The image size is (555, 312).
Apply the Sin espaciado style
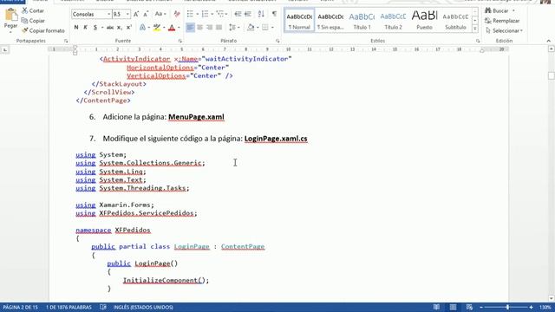[330, 21]
